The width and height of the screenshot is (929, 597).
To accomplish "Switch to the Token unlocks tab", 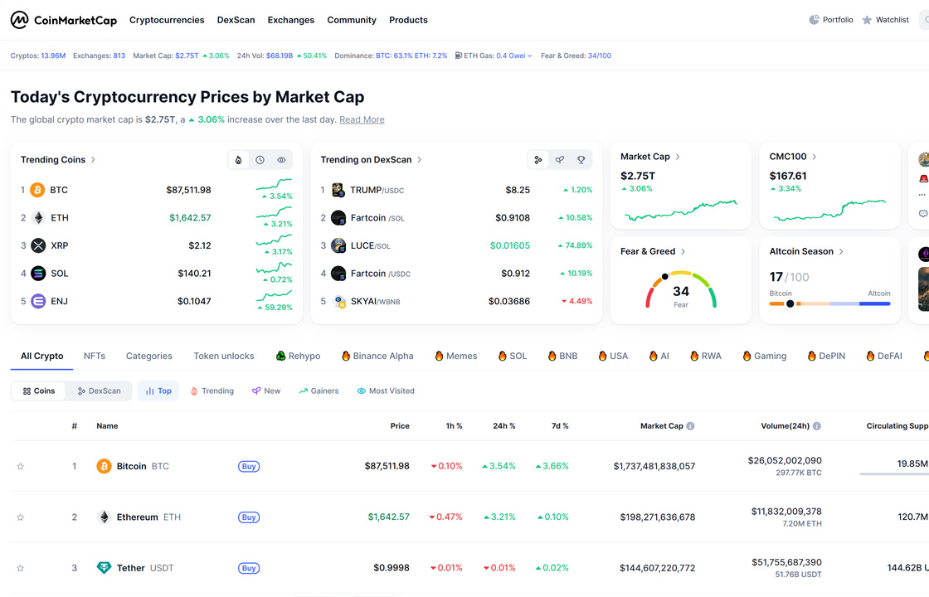I will [223, 356].
